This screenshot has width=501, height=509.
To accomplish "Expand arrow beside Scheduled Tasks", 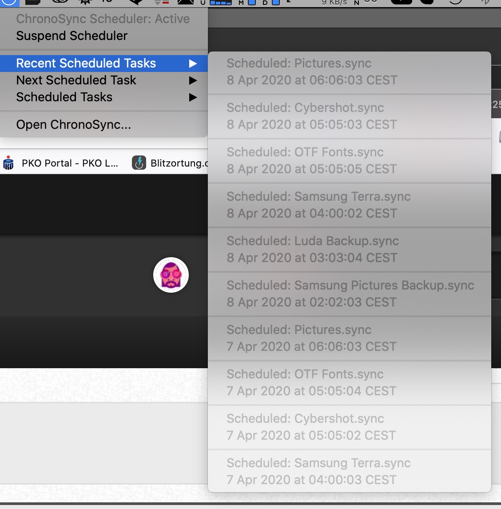I will (193, 97).
